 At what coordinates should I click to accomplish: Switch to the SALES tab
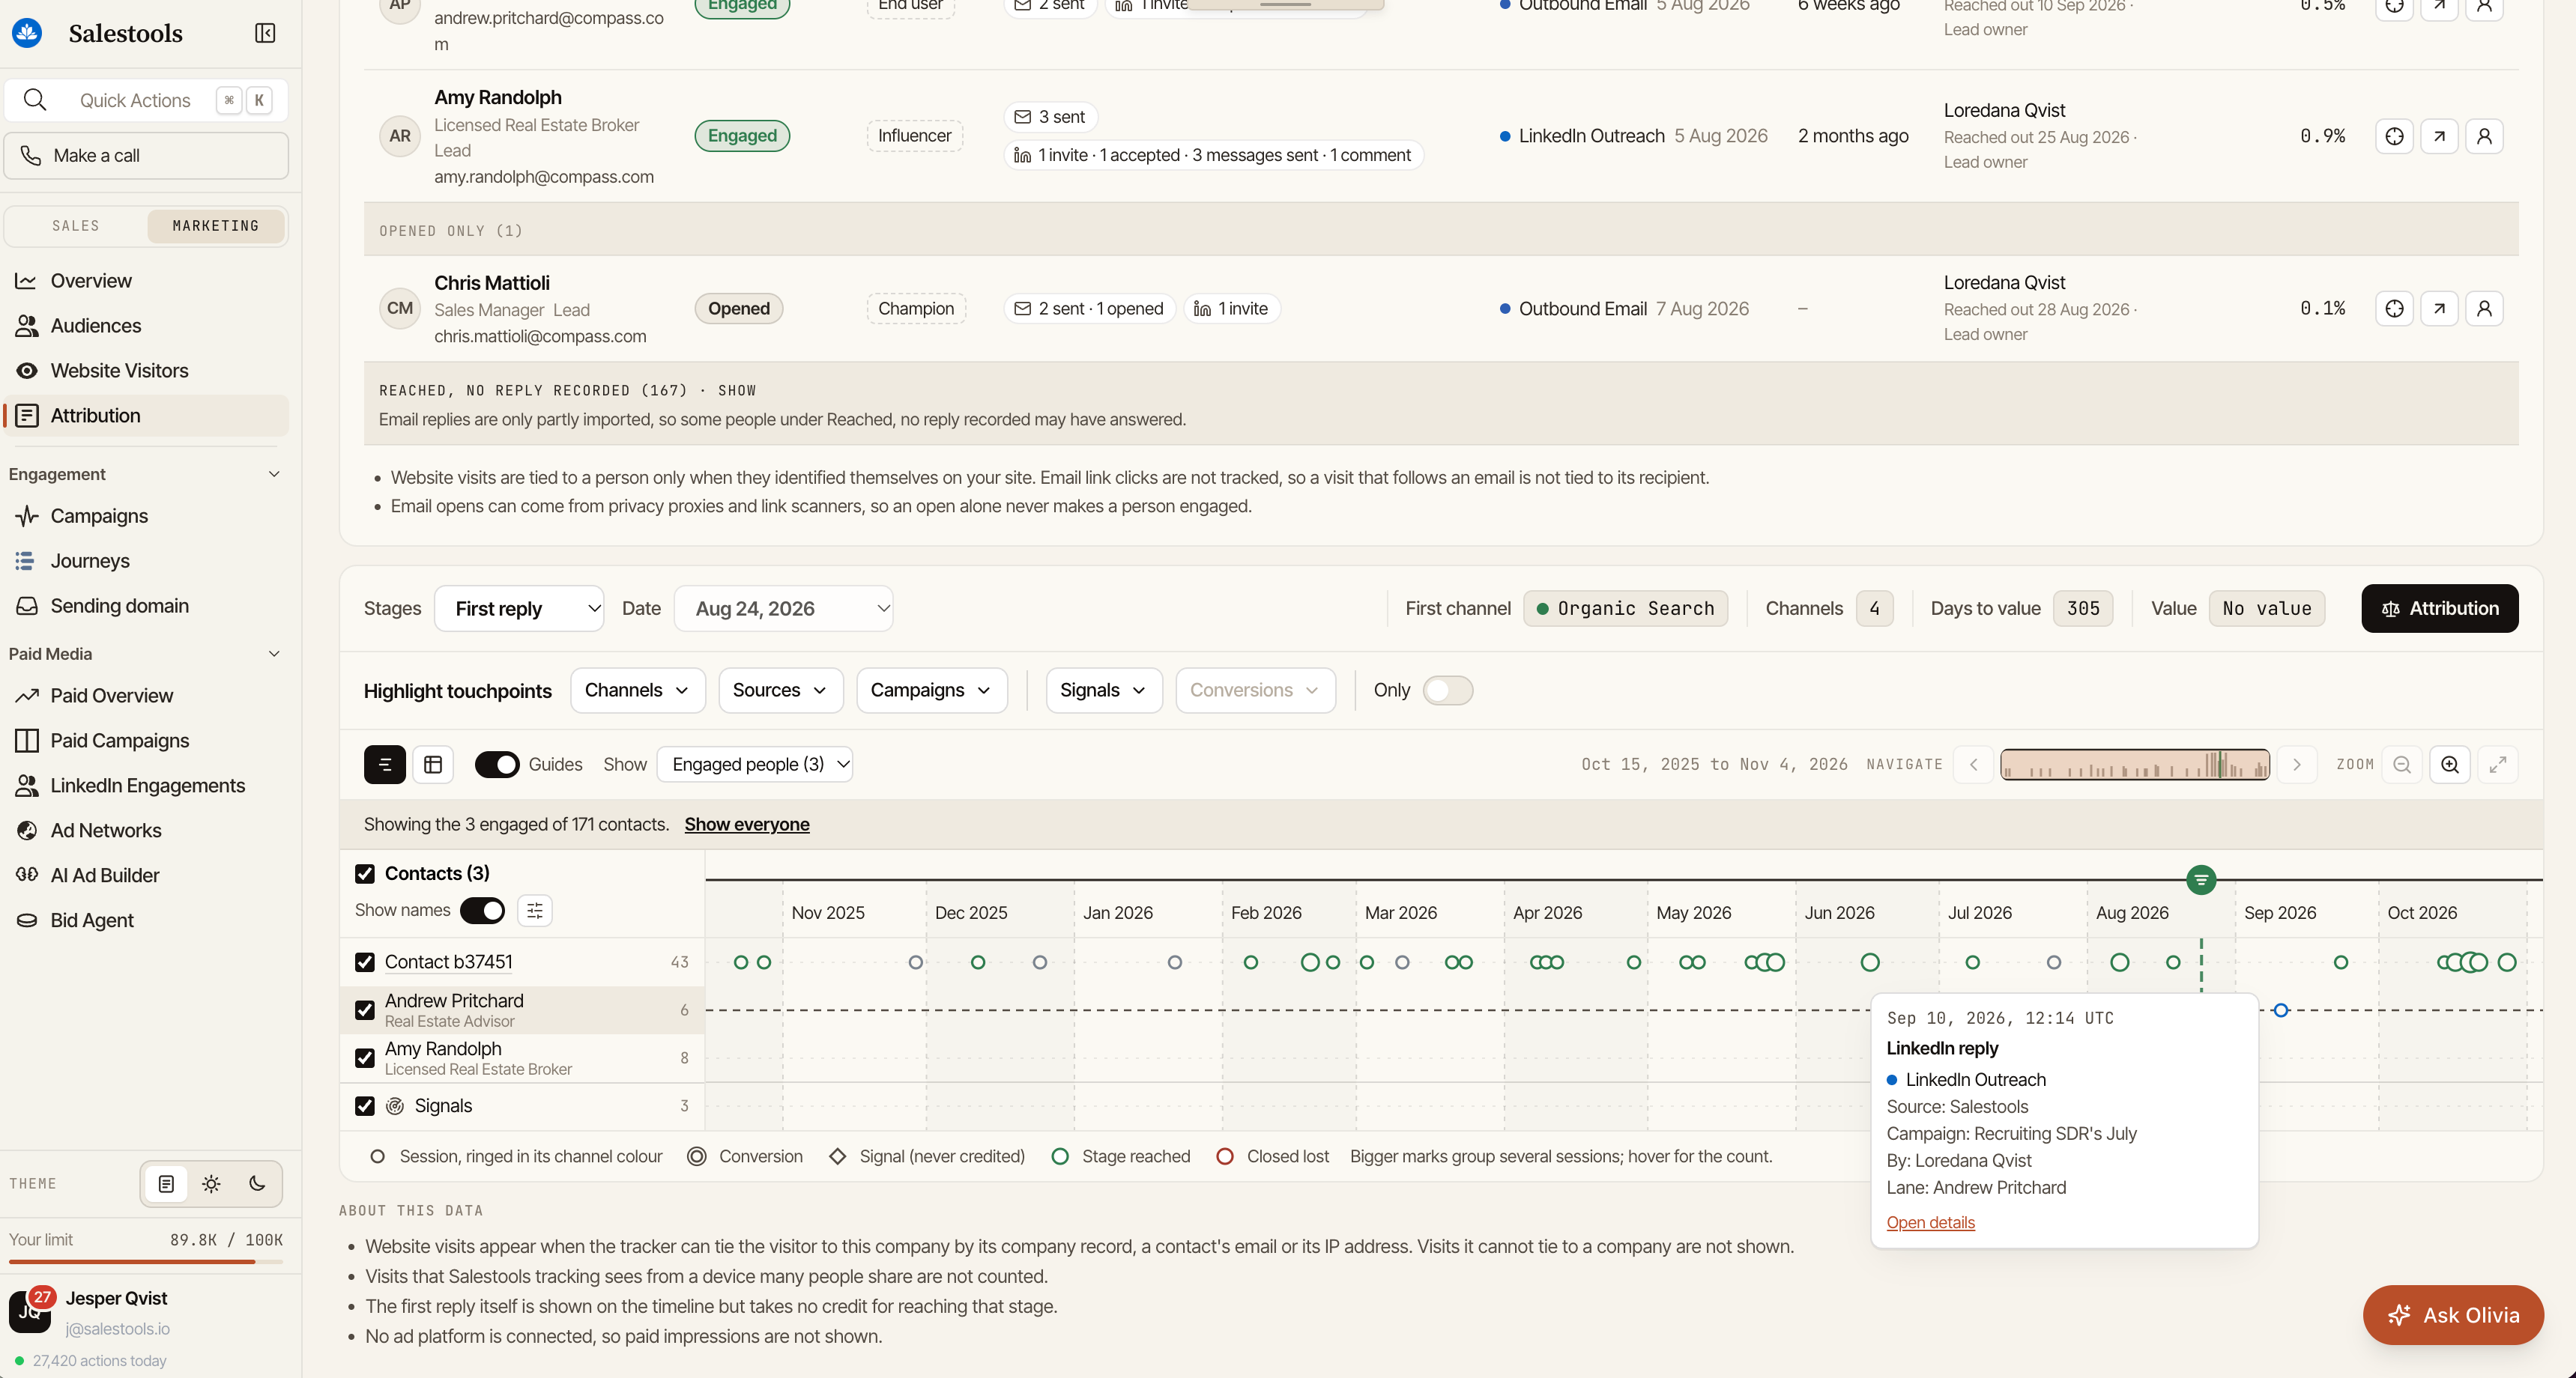(x=76, y=226)
